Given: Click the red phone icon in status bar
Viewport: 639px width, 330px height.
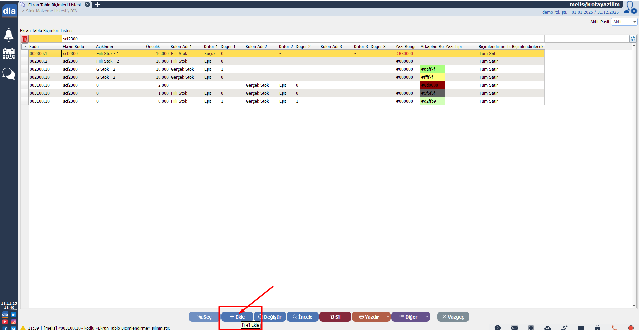Looking at the screenshot, I should point(614,328).
